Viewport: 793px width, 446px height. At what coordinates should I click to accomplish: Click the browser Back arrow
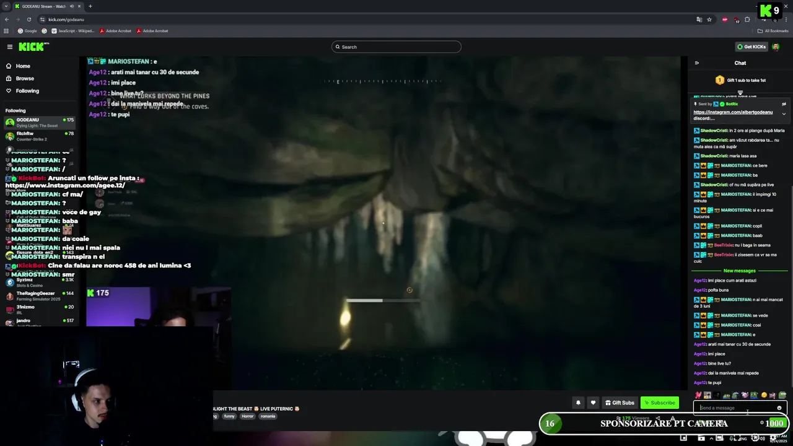(7, 19)
